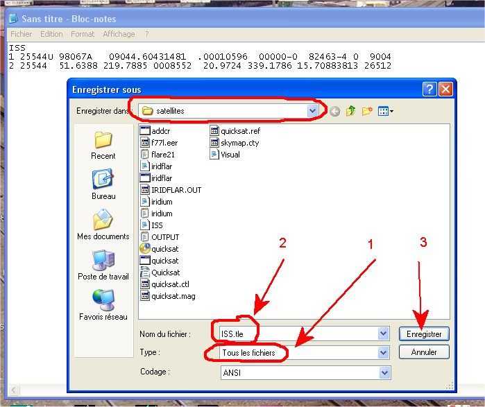Expand the Codage dropdown arrow
Image resolution: width=485 pixels, height=407 pixels.
click(384, 372)
